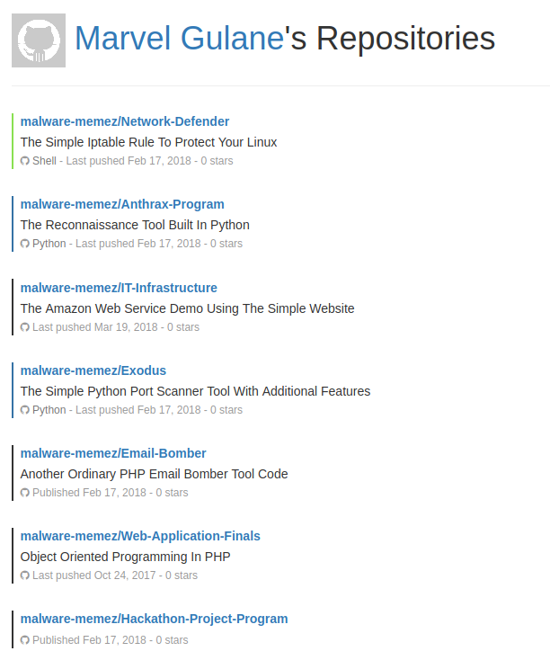The height and width of the screenshot is (669, 550).
Task: Click the Python language label of Anthrax-Program
Action: [49, 244]
